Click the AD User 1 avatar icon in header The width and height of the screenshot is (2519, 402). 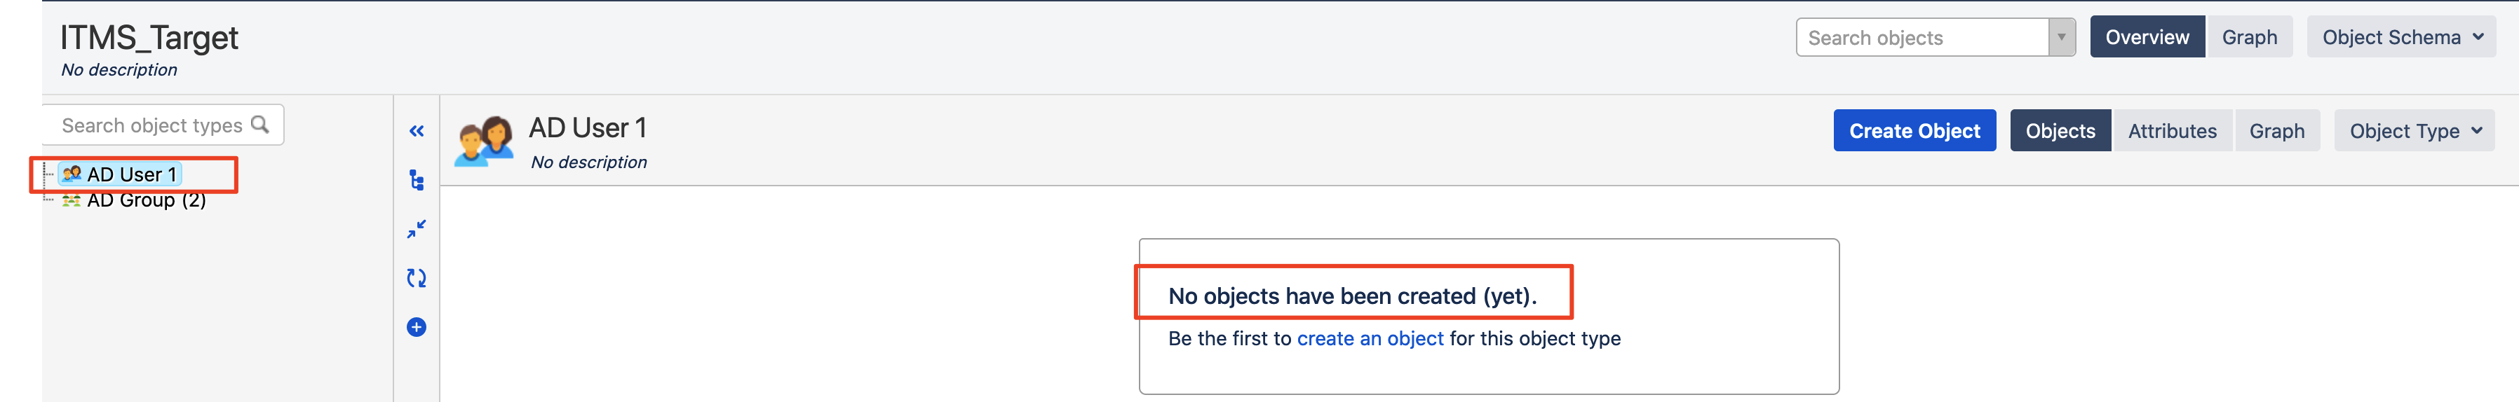coord(484,141)
